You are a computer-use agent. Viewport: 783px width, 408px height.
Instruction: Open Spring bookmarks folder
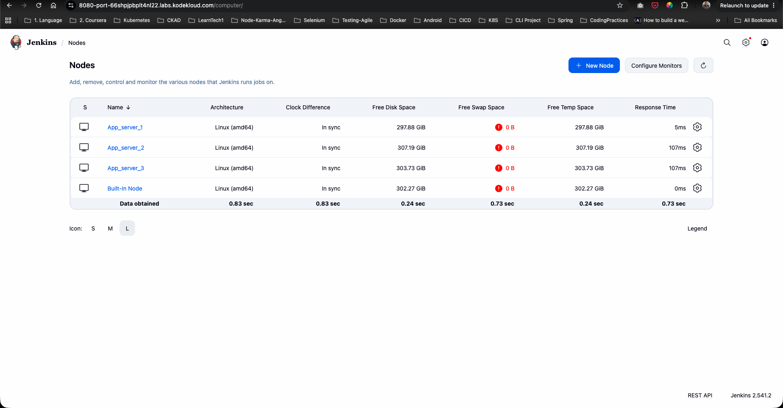[x=560, y=20]
